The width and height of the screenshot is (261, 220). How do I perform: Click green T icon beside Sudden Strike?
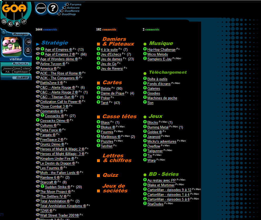42,186
